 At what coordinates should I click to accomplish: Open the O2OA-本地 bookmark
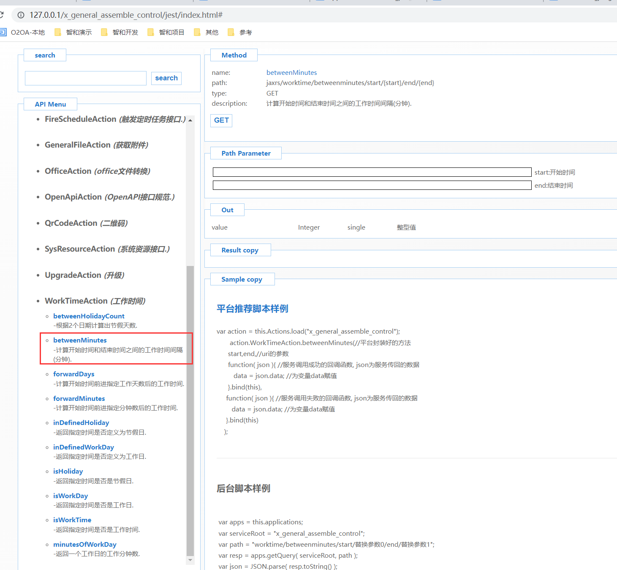pyautogui.click(x=23, y=33)
